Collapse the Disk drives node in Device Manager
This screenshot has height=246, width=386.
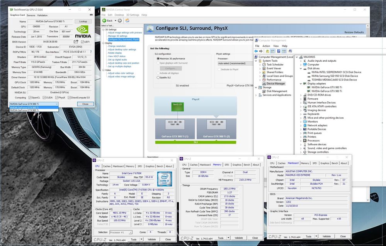[301, 68]
